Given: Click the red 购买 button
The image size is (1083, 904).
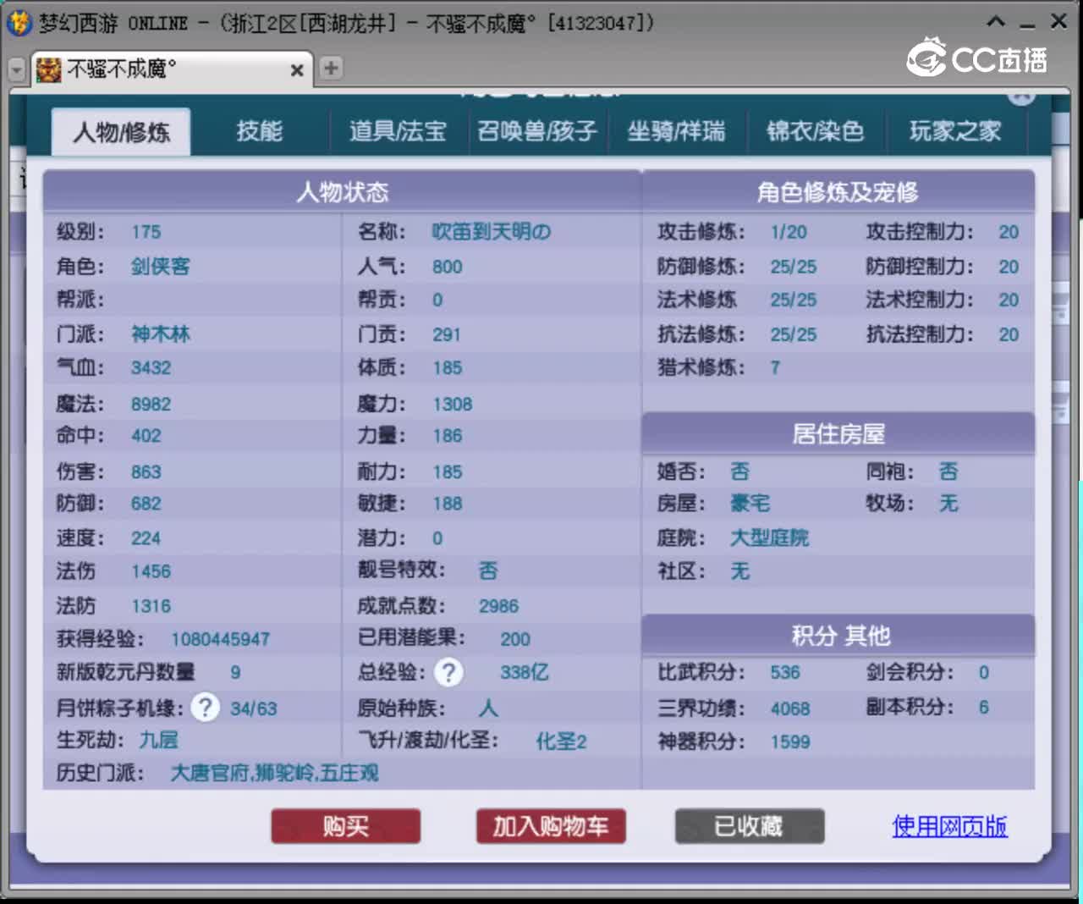Looking at the screenshot, I should (345, 826).
